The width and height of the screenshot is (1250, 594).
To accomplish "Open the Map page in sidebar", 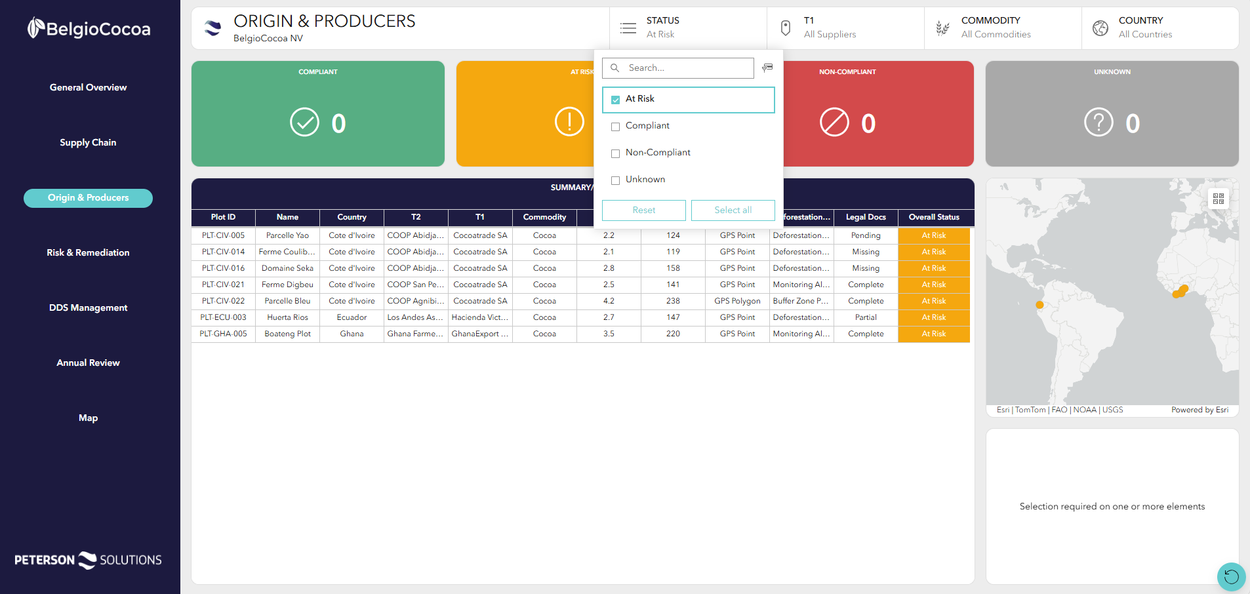I will [88, 418].
